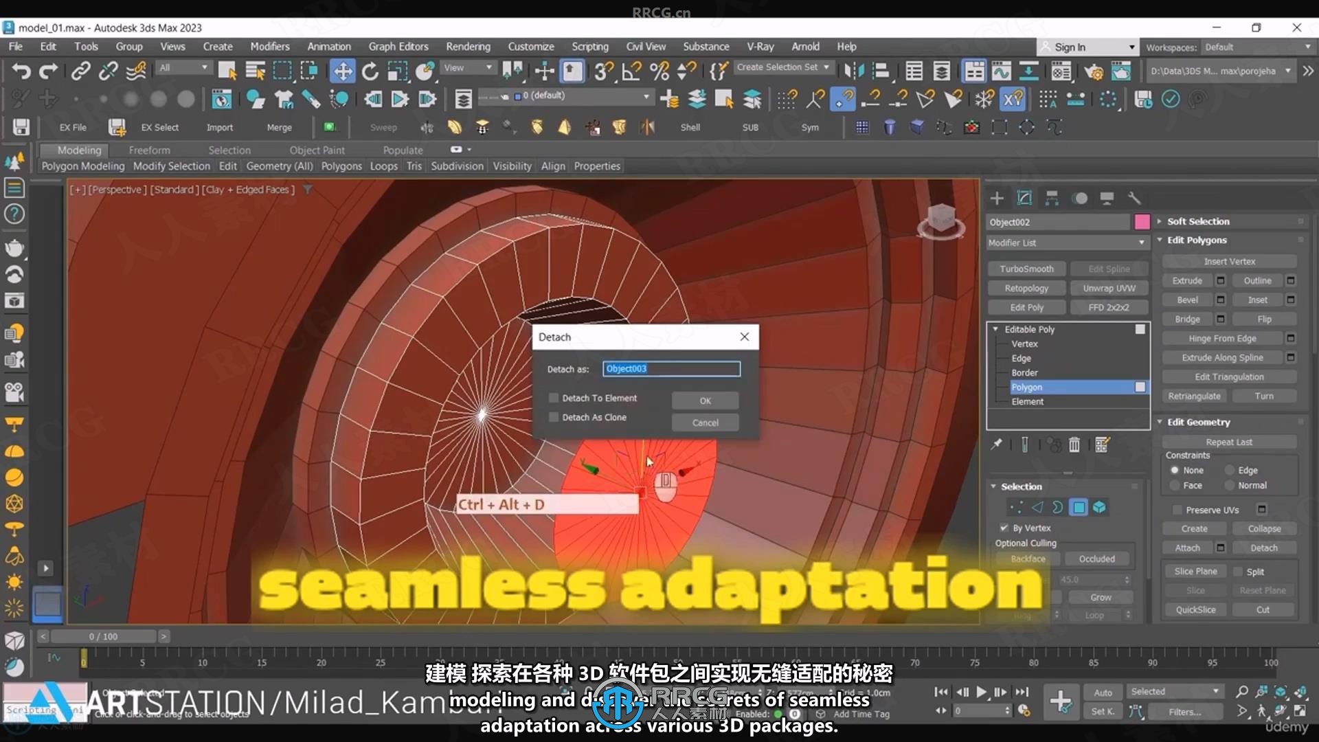This screenshot has height=742, width=1319.
Task: Click the Align tool icon
Action: tap(881, 71)
